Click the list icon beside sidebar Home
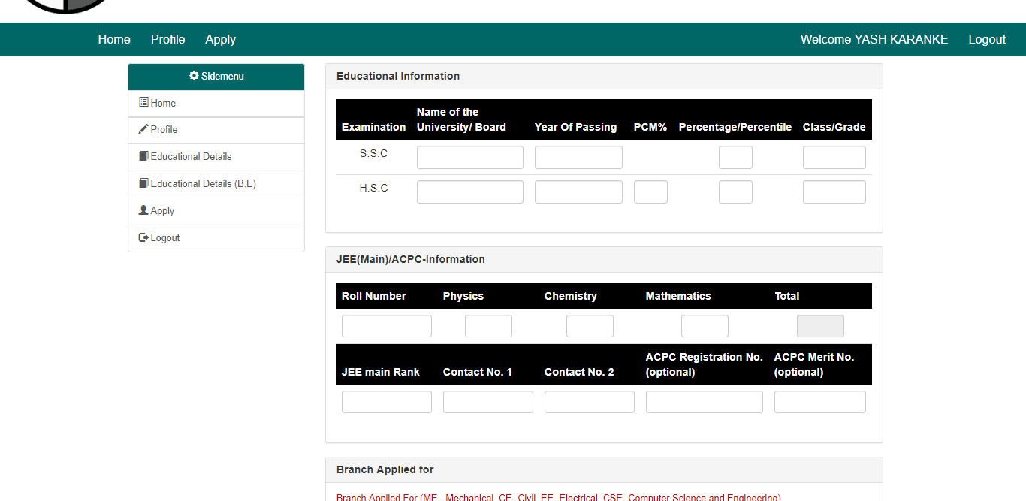 [x=143, y=103]
